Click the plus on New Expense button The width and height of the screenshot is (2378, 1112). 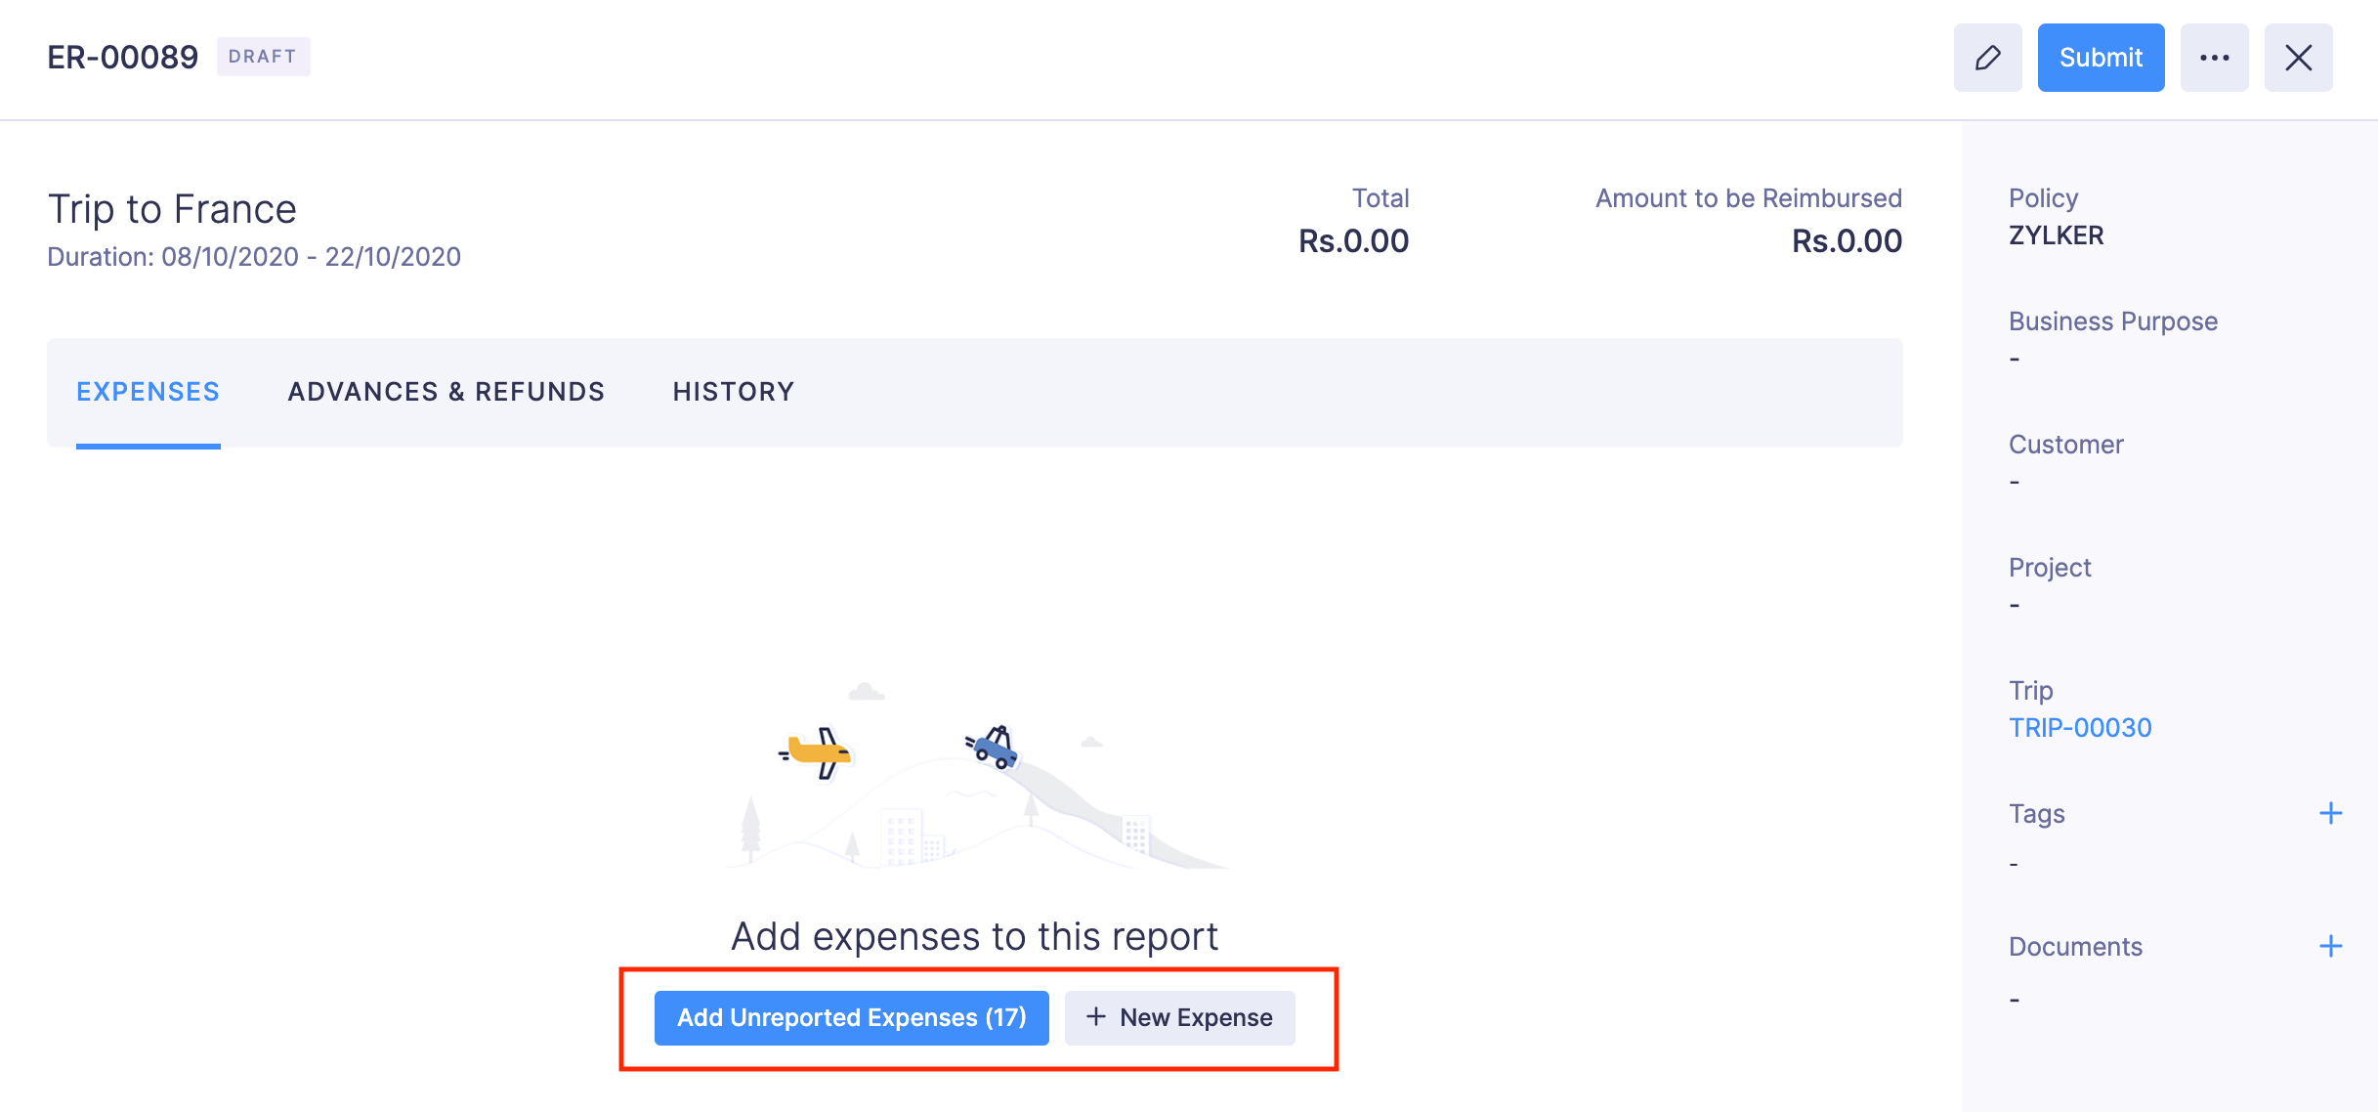tap(1098, 1017)
